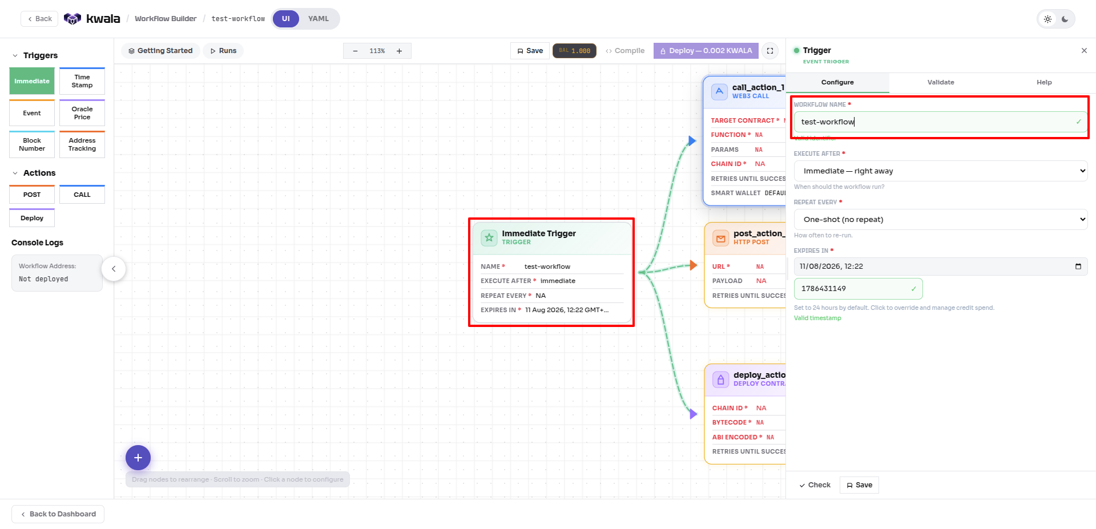Click the 113% zoom level
This screenshot has height=529, width=1096.
click(377, 51)
